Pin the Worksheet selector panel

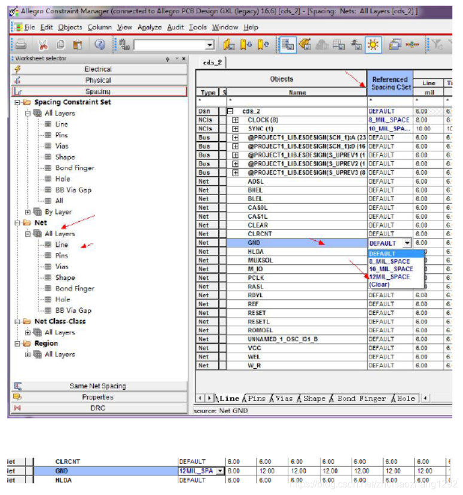(x=168, y=59)
